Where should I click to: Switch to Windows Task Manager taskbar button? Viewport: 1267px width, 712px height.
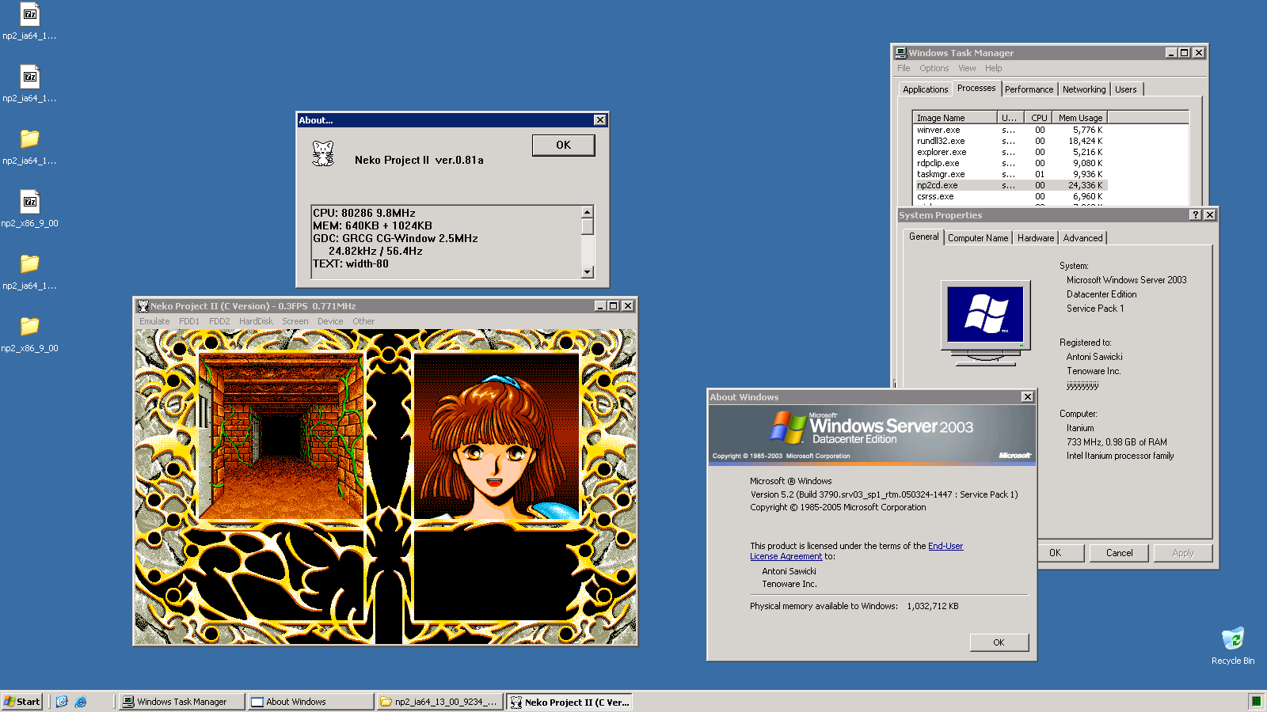point(181,702)
